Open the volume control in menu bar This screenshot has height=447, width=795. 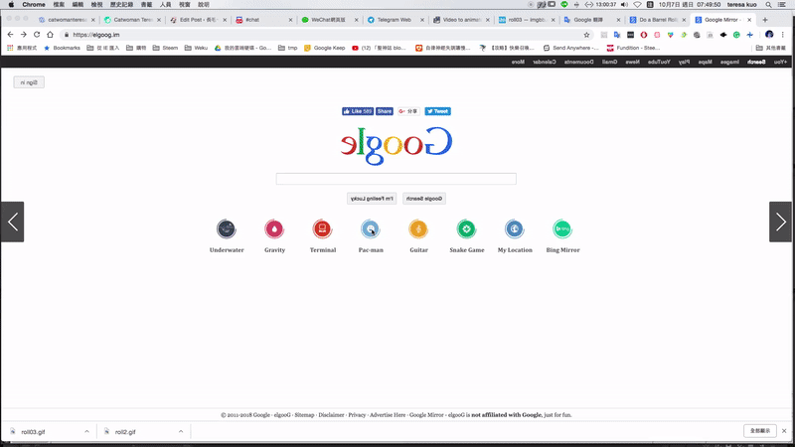624,5
